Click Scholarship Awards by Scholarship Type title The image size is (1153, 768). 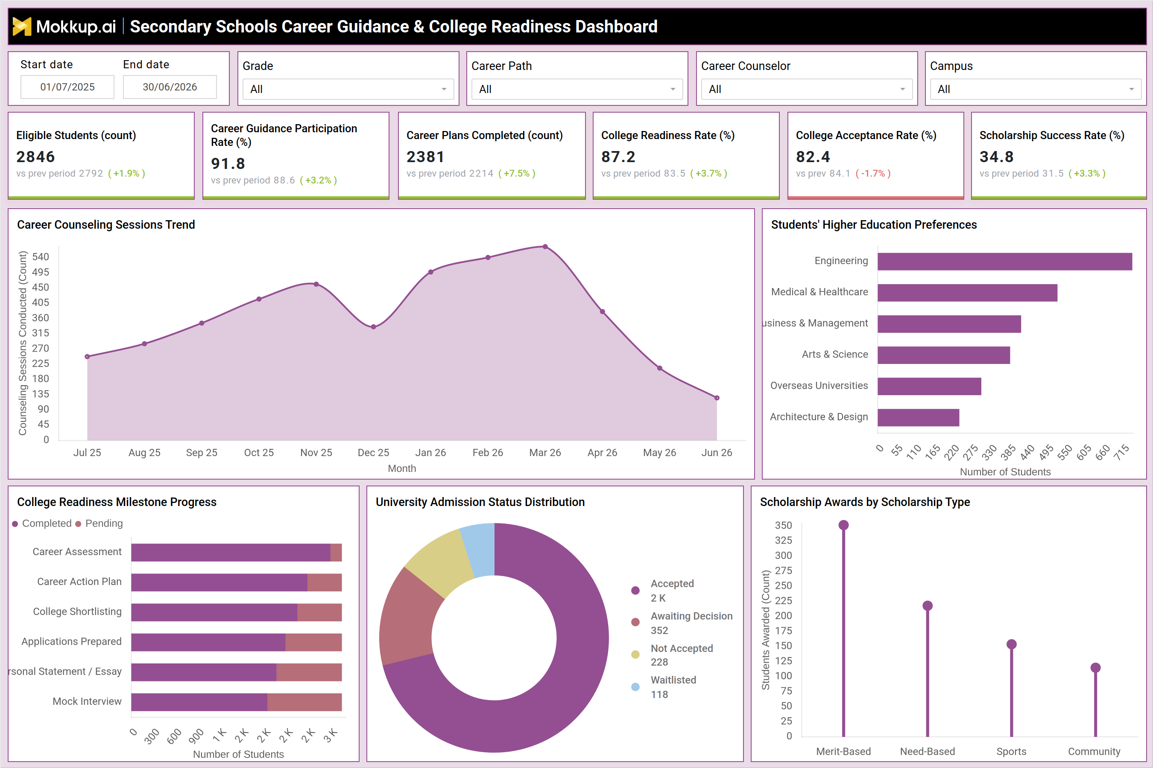point(865,502)
